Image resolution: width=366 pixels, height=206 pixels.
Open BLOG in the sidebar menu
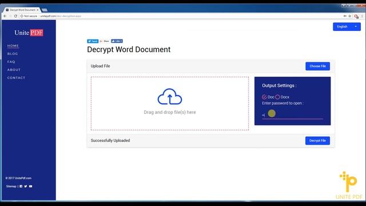coord(13,54)
